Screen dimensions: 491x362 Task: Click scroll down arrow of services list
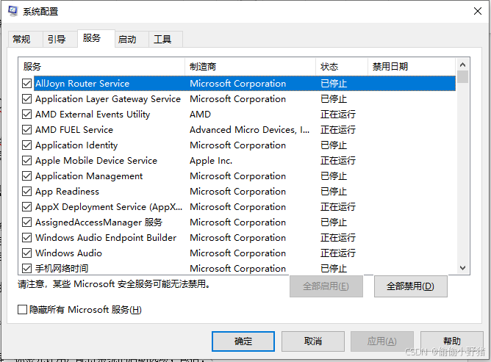(x=462, y=268)
